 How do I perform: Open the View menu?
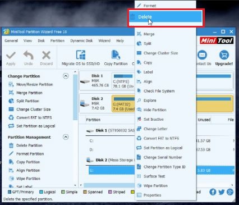27,40
